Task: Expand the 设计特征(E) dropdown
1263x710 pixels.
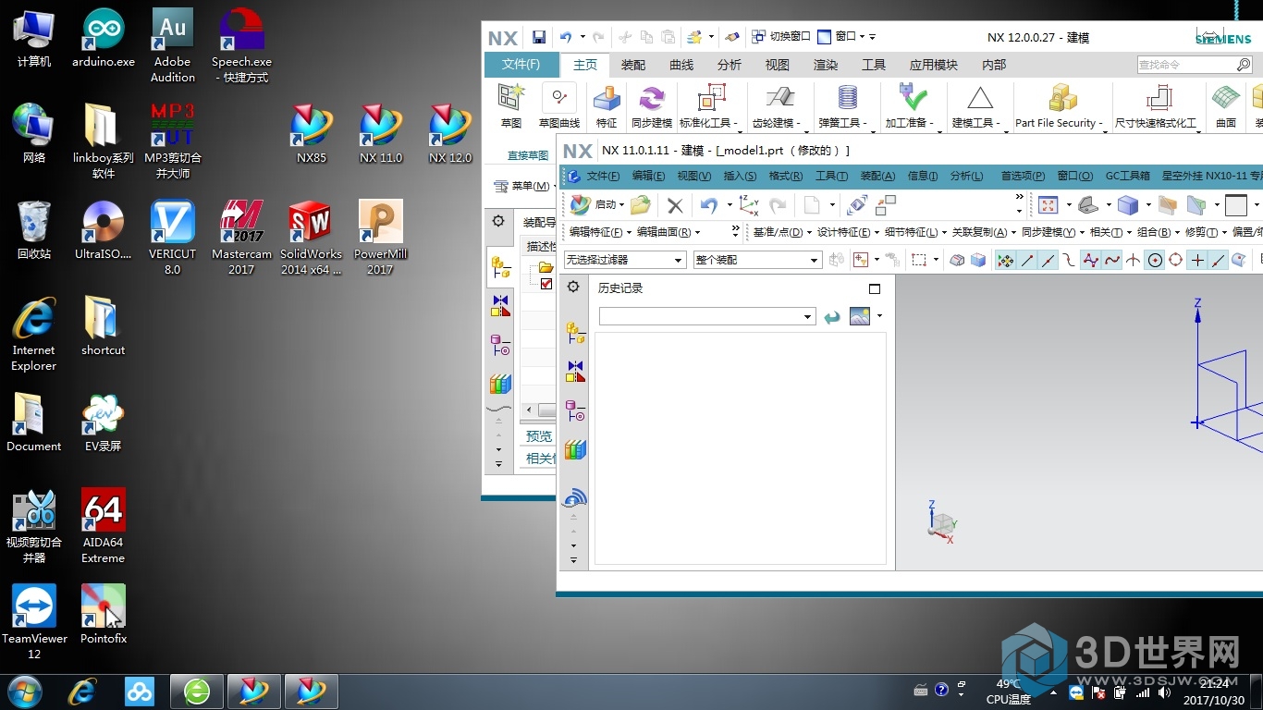Action: tap(847, 233)
